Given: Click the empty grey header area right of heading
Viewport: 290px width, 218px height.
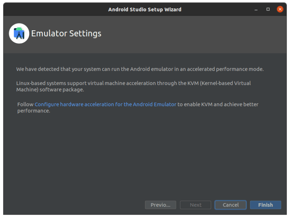Looking at the screenshot, I should [x=196, y=34].
